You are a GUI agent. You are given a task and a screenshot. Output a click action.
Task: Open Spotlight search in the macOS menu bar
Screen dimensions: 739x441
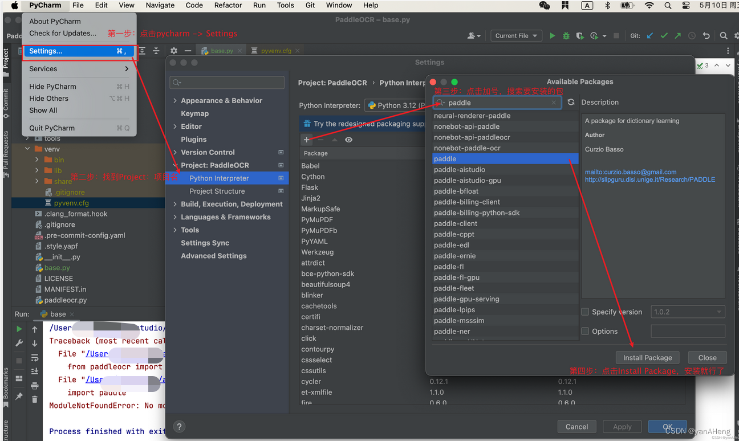pyautogui.click(x=668, y=5)
